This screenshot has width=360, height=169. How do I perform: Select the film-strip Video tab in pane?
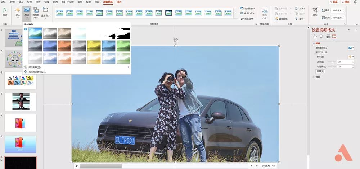334,36
